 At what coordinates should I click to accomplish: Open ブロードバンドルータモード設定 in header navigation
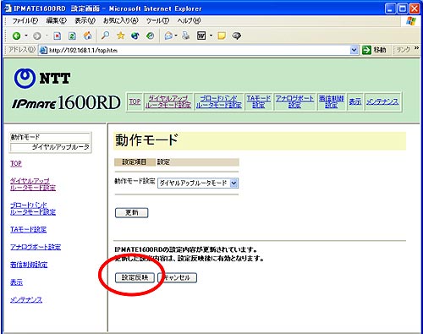219,101
